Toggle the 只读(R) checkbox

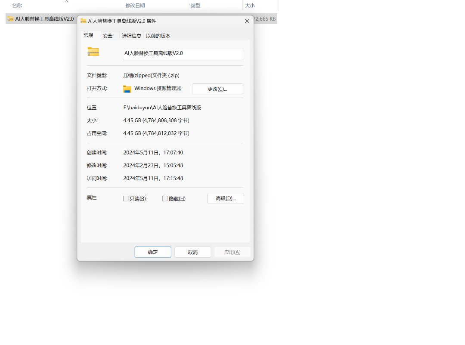[126, 199]
